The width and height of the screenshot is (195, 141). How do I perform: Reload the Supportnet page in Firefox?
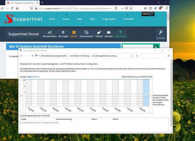12,8
